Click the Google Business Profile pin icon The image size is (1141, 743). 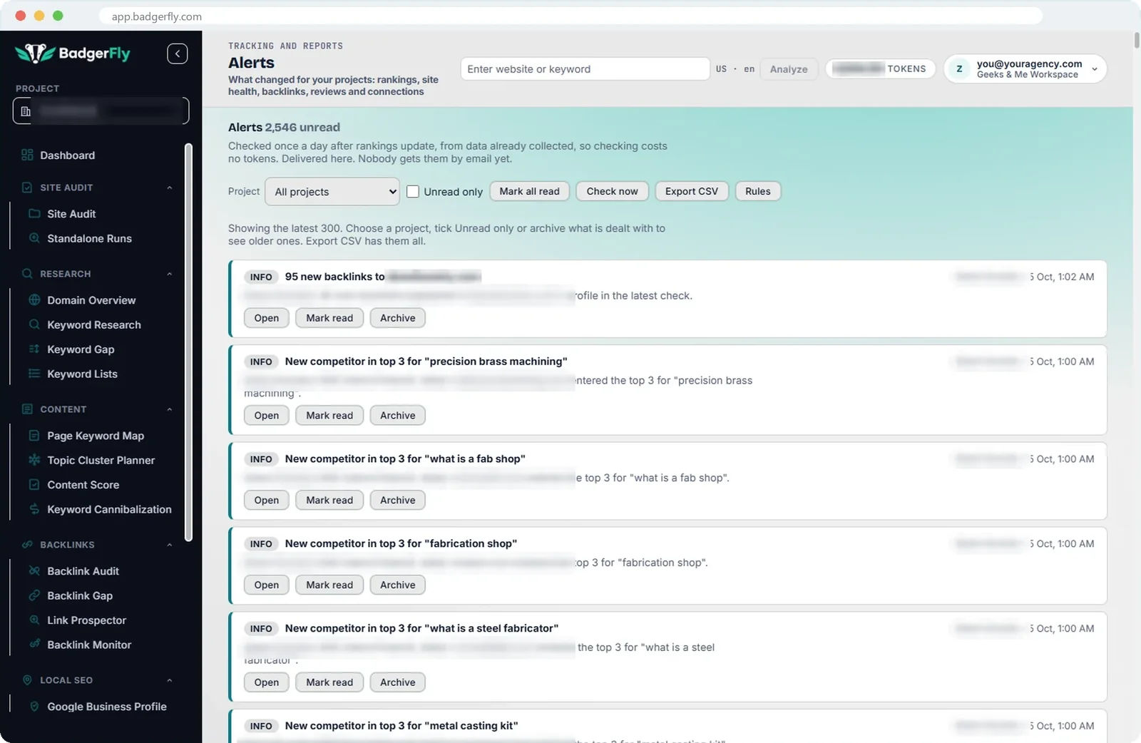34,707
